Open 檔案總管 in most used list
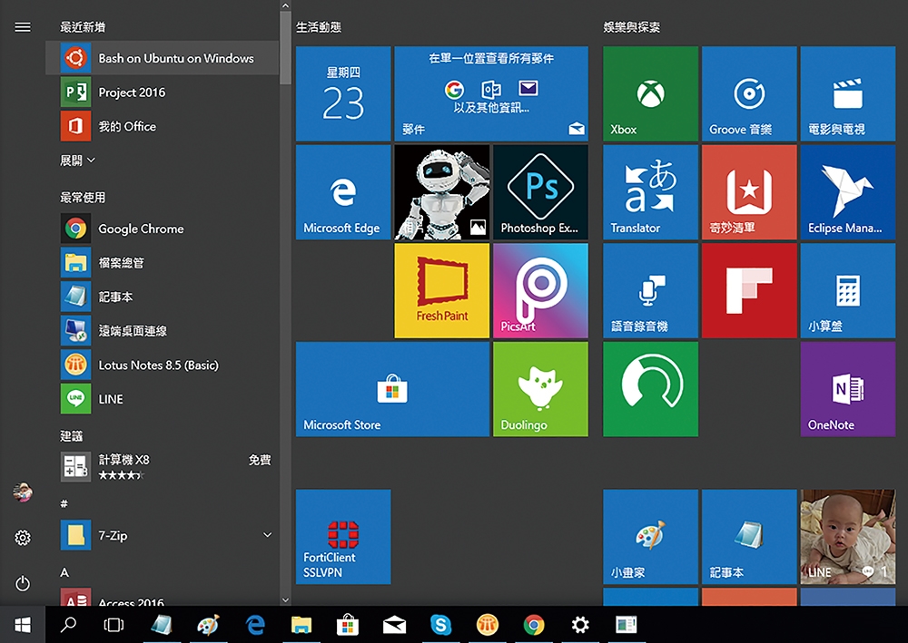 163,262
